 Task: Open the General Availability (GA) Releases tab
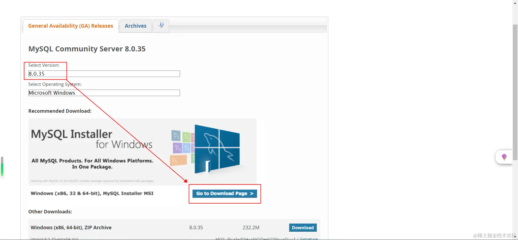(x=71, y=26)
